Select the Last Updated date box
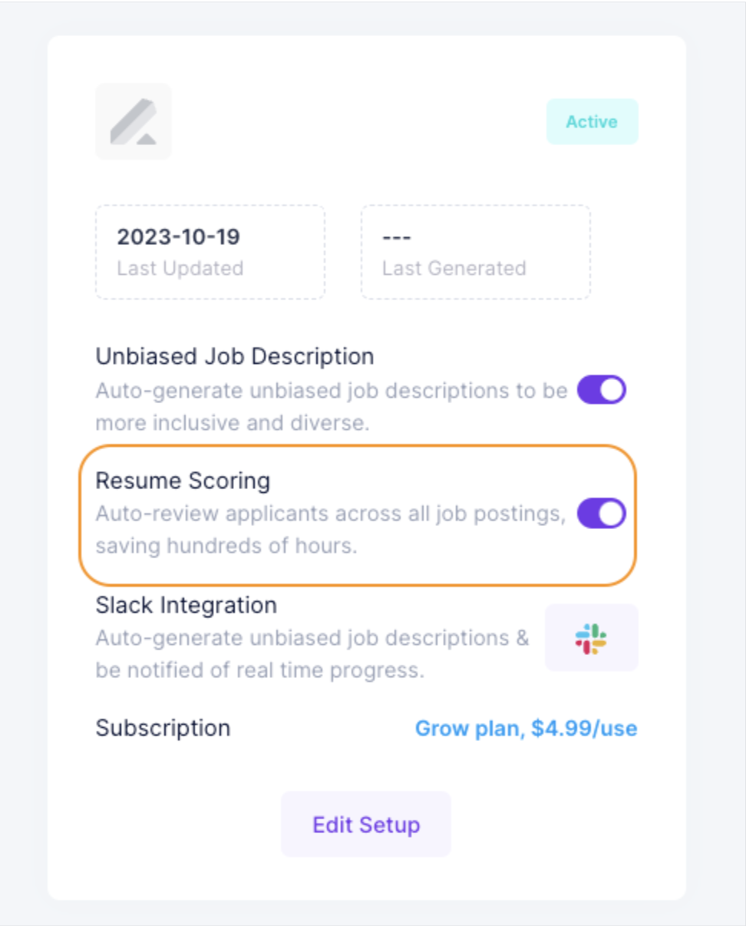Viewport: 746px width, 926px height. point(210,252)
